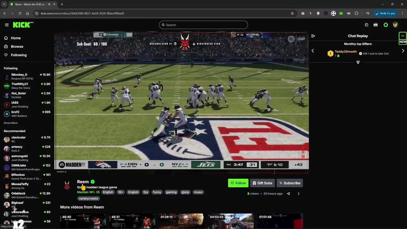Collapse the chat panel arrow icon
This screenshot has height=229, width=407.
point(313,36)
